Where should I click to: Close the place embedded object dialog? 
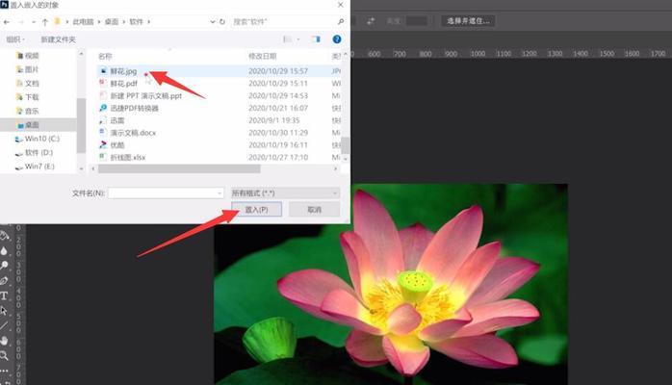coord(340,5)
